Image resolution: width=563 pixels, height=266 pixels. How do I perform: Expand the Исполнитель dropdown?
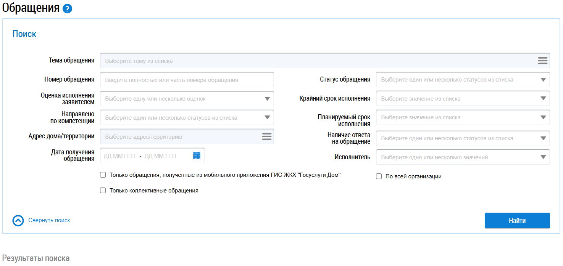click(x=543, y=157)
